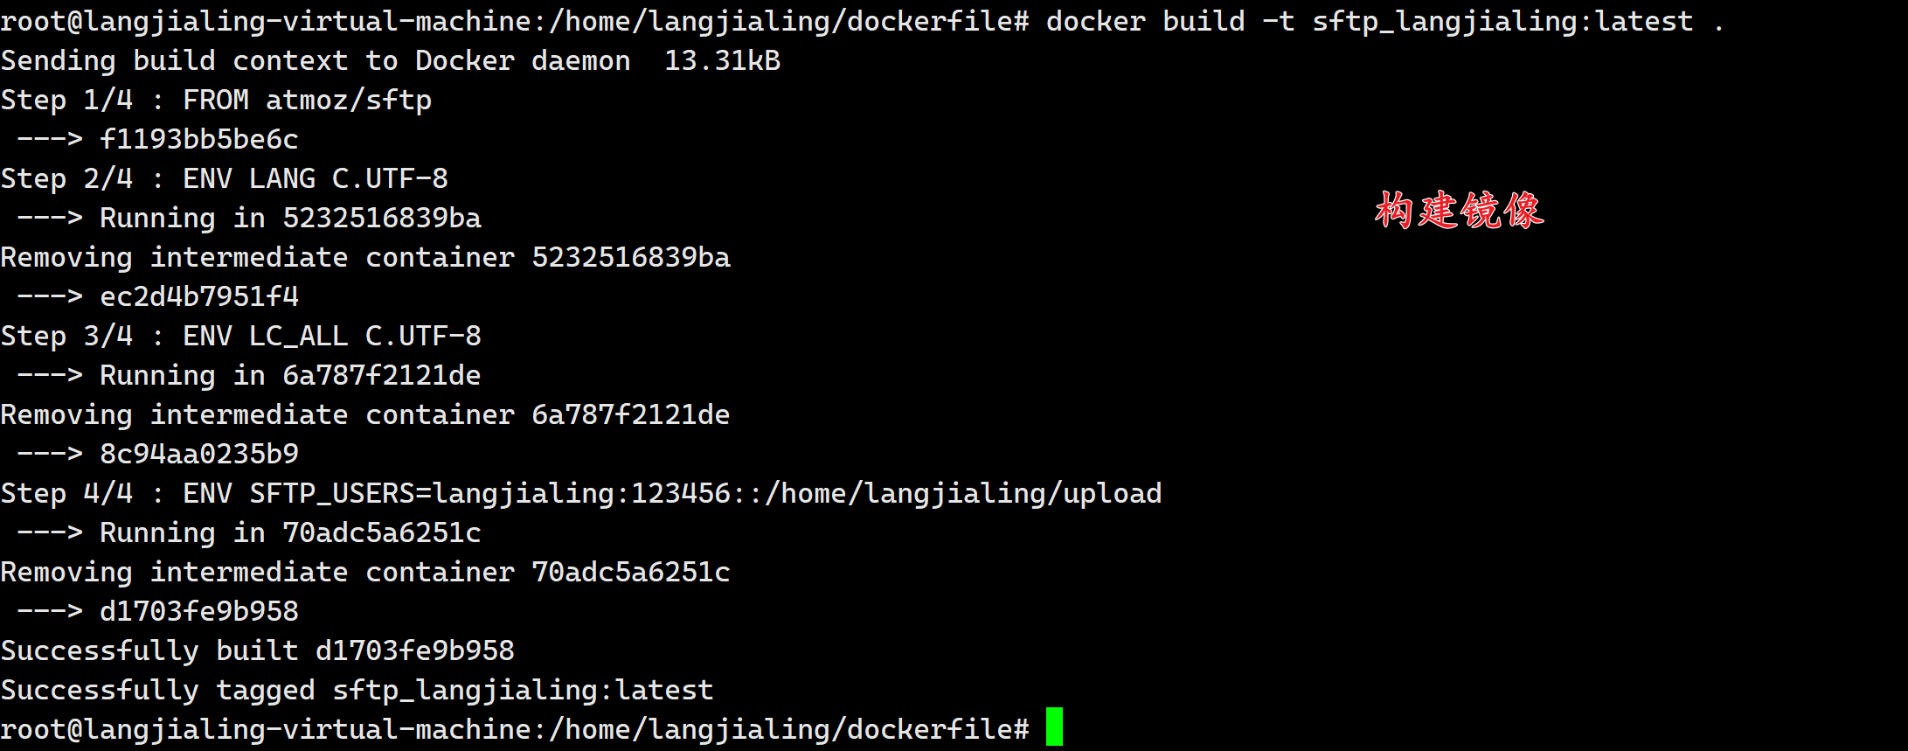
Task: Click the sftp_langjialing:latest tag in command
Action: (x=1502, y=21)
